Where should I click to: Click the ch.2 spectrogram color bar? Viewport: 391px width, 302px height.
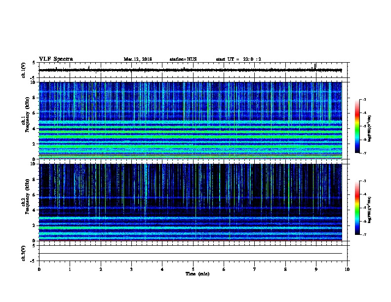point(357,208)
